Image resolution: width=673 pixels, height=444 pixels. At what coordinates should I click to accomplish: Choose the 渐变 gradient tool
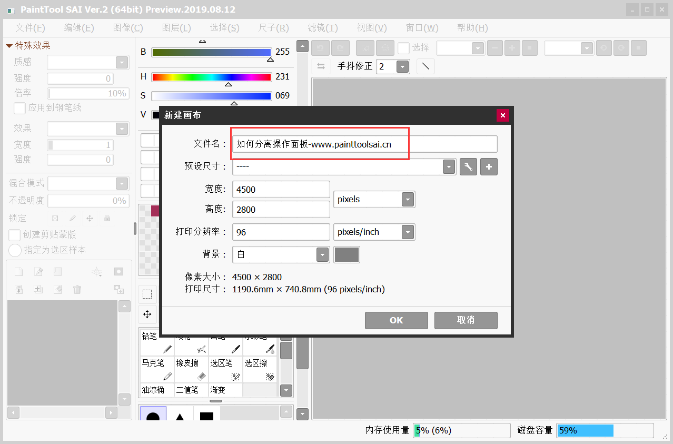pyautogui.click(x=225, y=390)
